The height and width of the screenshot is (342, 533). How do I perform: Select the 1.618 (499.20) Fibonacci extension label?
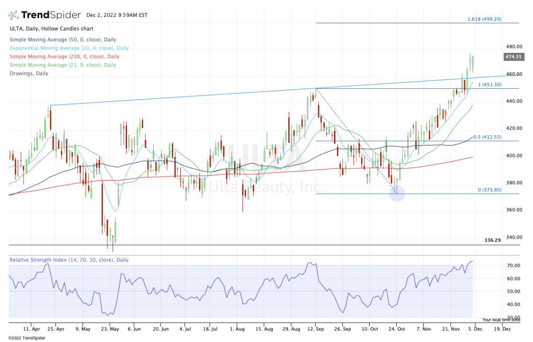point(484,19)
